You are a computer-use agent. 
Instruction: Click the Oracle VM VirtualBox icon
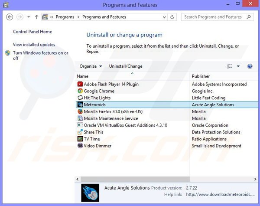[80, 125]
